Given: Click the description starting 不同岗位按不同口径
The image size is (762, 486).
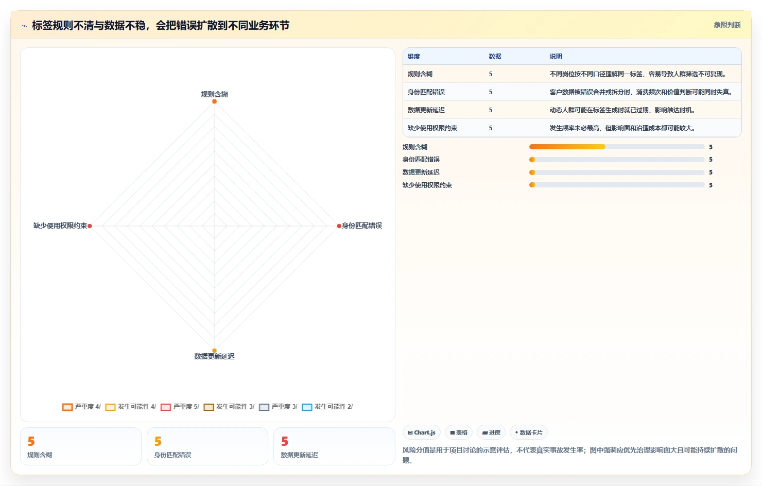Looking at the screenshot, I should click(639, 74).
